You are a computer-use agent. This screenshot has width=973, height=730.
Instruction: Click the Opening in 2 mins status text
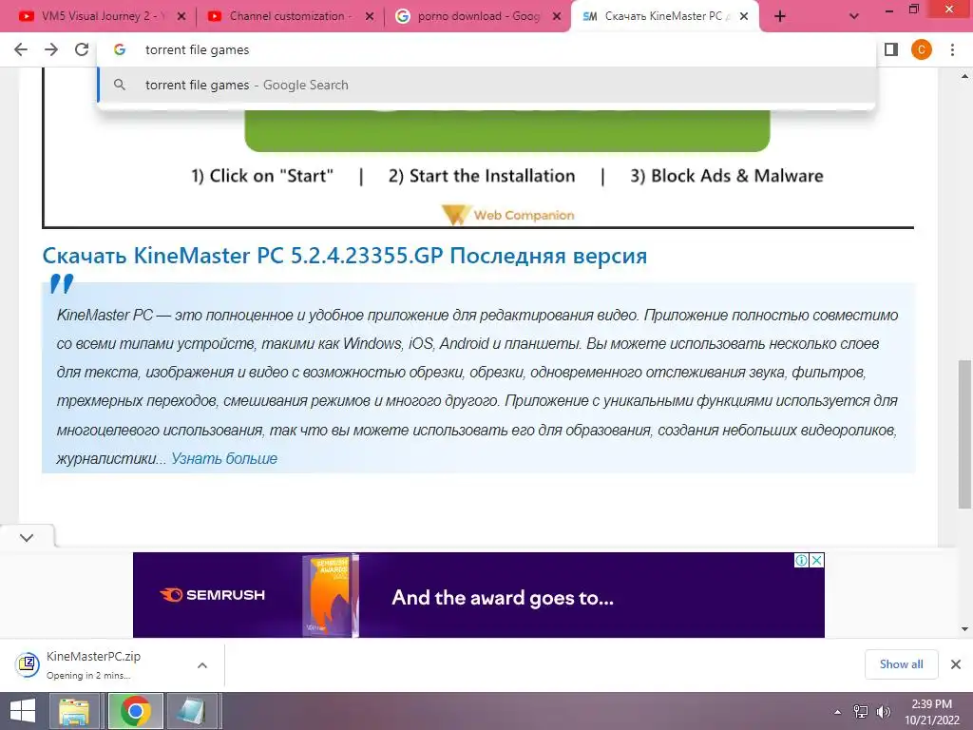(88, 676)
